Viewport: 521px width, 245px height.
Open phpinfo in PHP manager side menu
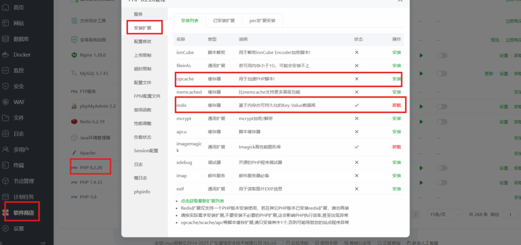[x=144, y=191]
